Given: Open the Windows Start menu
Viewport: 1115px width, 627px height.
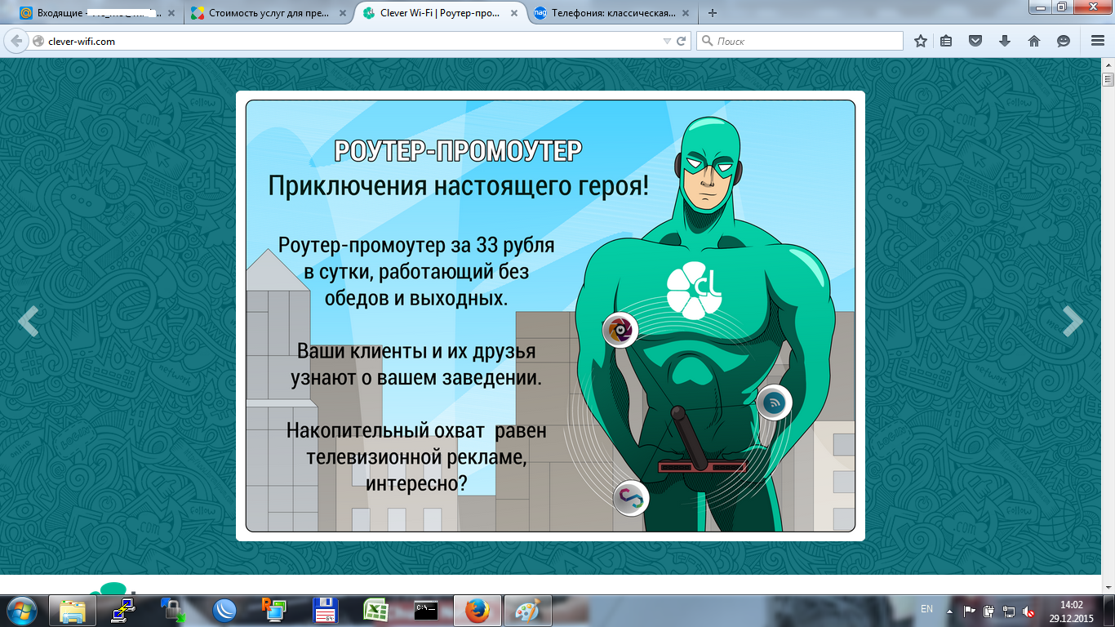Looking at the screenshot, I should 22,611.
